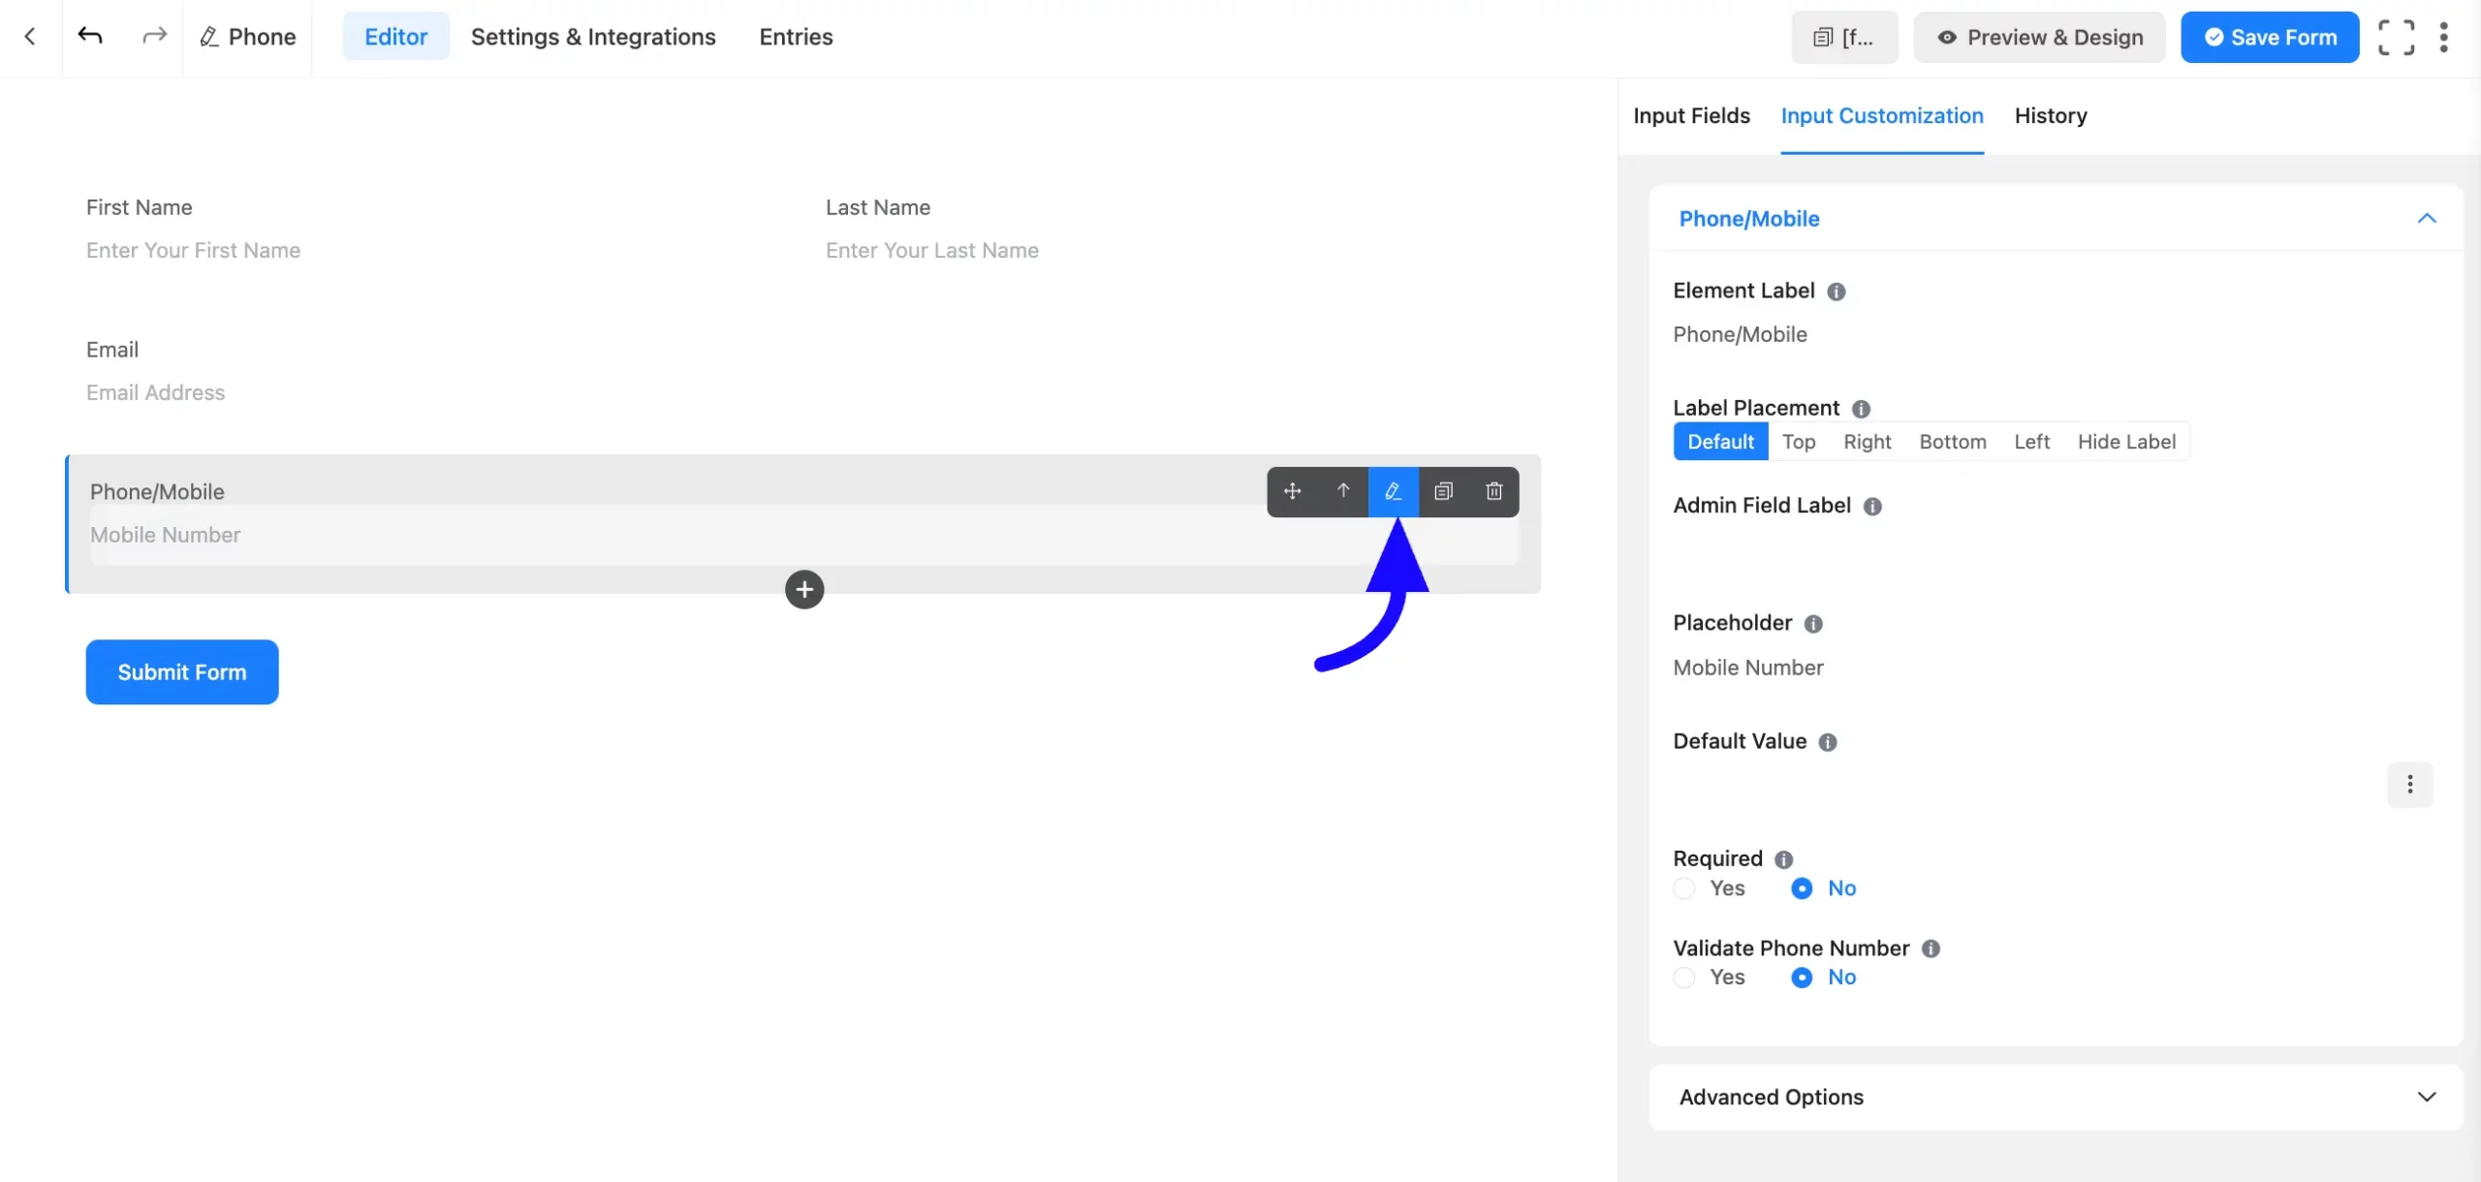This screenshot has width=2481, height=1182.
Task: Click the fullscreen expand icon near Save Form
Action: click(2397, 36)
